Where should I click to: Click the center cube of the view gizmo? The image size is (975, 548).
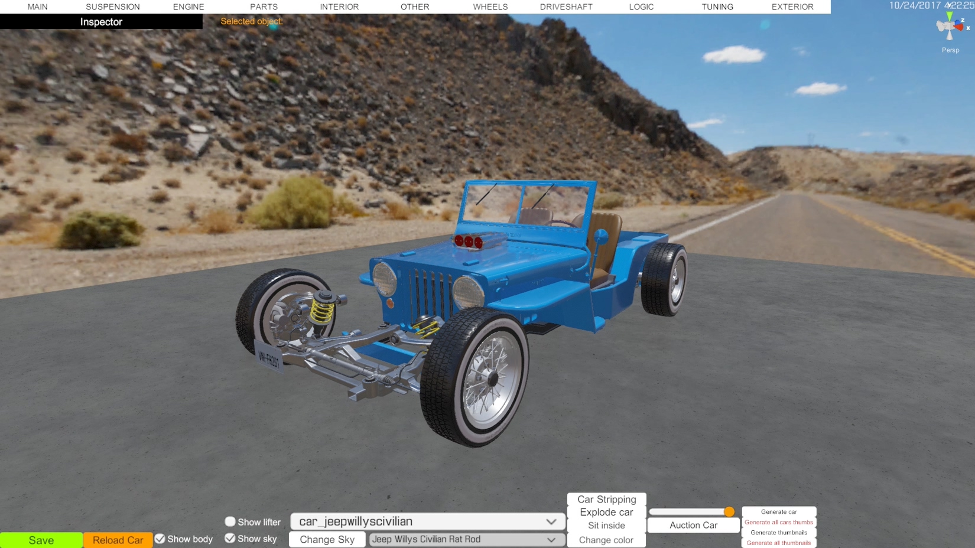(x=950, y=27)
